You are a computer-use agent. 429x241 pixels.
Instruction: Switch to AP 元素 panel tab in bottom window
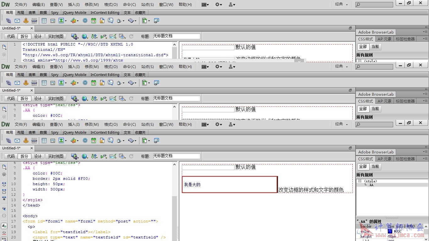tap(384, 159)
